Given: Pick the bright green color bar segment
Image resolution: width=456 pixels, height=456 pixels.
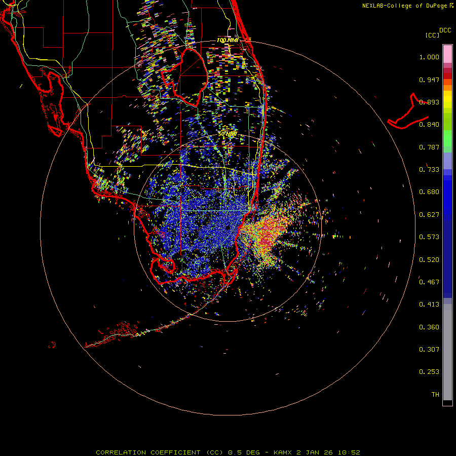Looking at the screenshot, I should (447, 138).
